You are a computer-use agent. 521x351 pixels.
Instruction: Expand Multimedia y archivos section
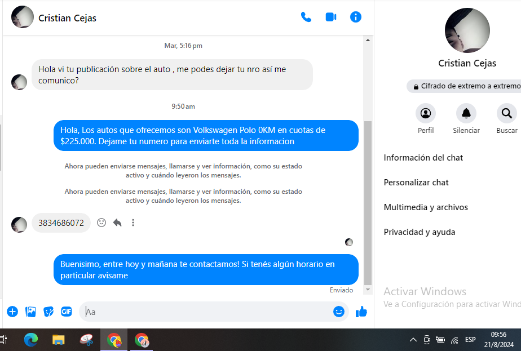point(426,207)
